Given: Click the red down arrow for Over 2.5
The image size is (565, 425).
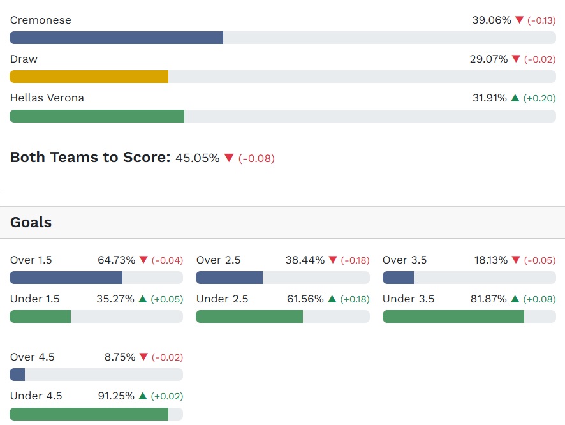Looking at the screenshot, I should (x=333, y=260).
